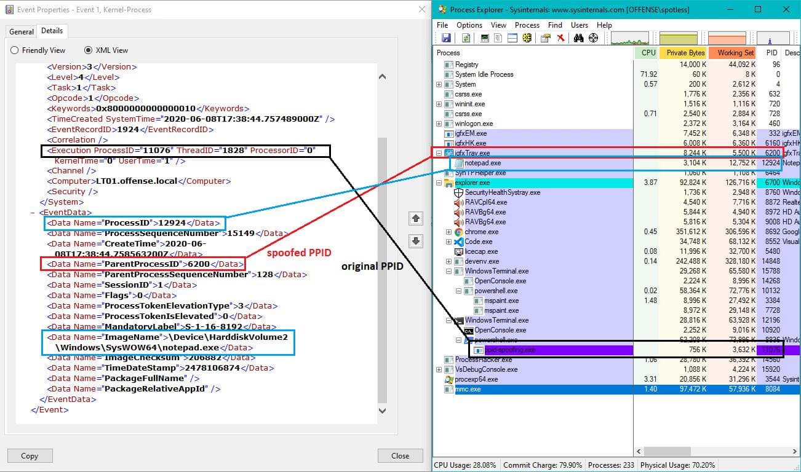Open the System Information graph icon
The width and height of the screenshot is (801, 472).
[x=484, y=38]
